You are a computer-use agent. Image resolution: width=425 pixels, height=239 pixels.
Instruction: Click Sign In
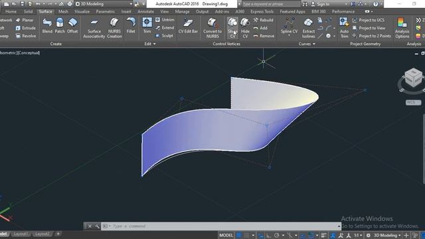(320, 4)
